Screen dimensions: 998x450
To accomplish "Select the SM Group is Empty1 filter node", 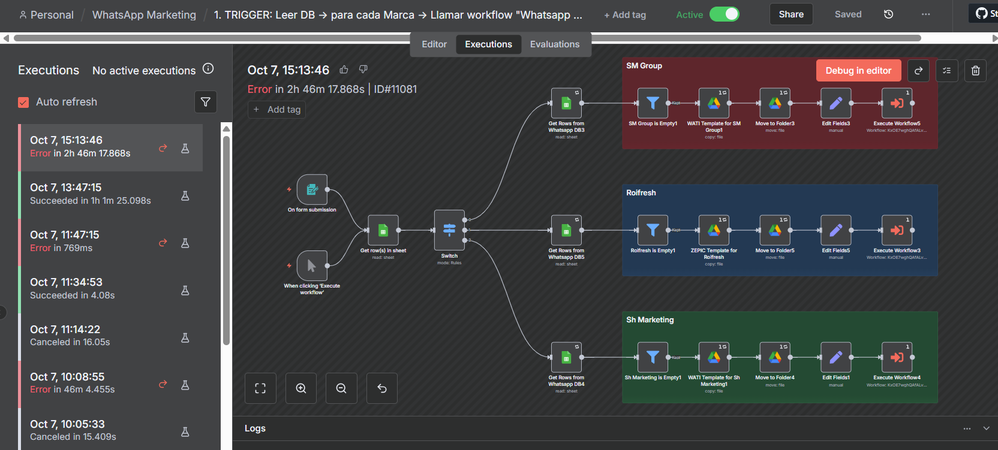I will (x=653, y=103).
